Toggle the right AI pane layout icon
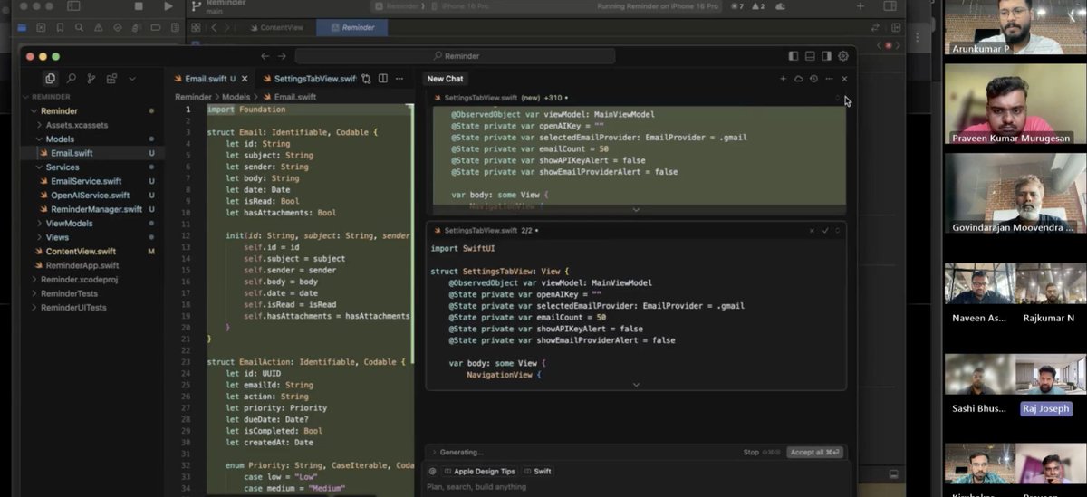 pyautogui.click(x=827, y=56)
